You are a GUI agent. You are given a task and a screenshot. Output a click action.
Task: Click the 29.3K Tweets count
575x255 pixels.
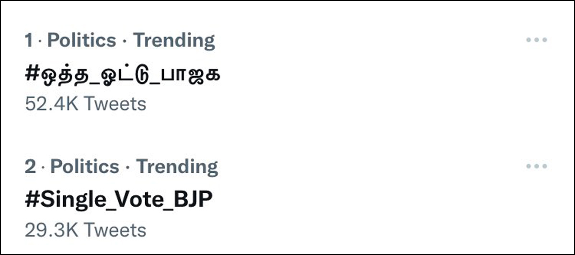(85, 230)
